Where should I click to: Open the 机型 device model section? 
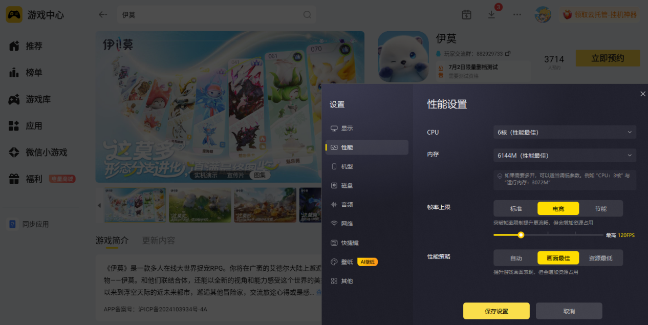coord(367,166)
